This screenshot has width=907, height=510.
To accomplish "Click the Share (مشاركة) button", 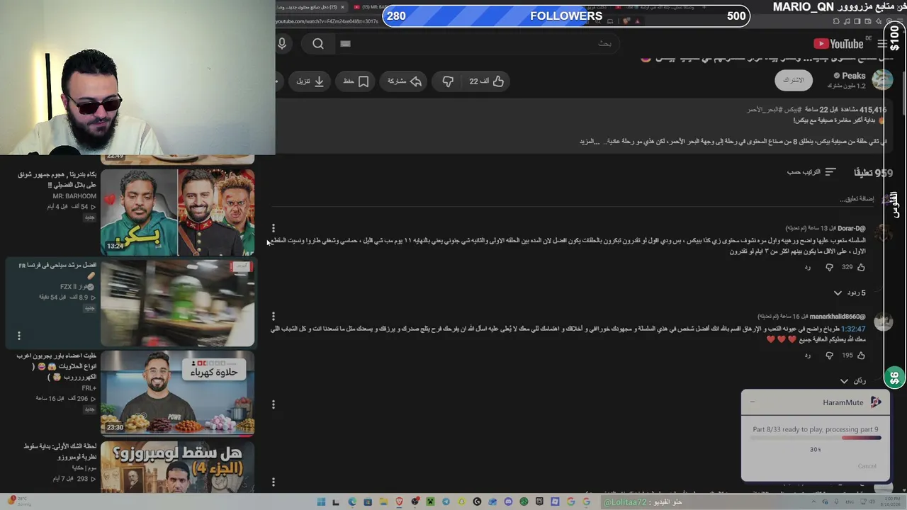I will (405, 81).
